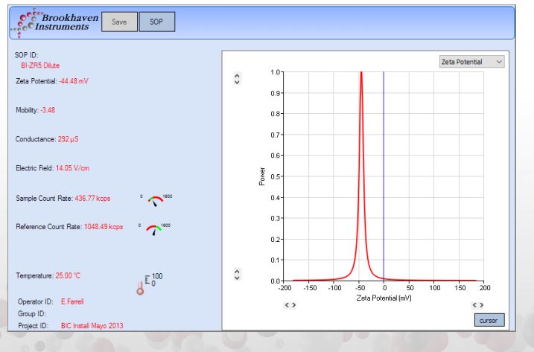Select the Operator ID value E.Farrell
The height and width of the screenshot is (352, 534).
click(x=72, y=301)
